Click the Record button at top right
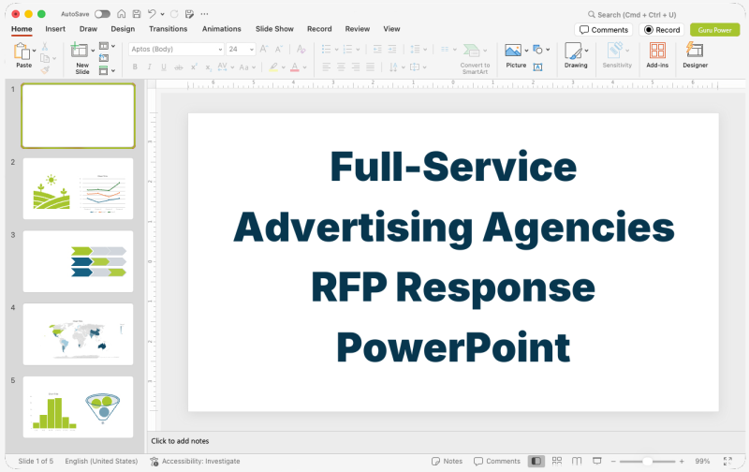749x472 pixels. (662, 30)
